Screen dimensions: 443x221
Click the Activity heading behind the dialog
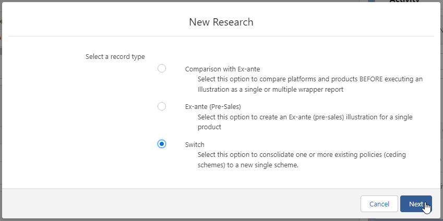(404, 1)
